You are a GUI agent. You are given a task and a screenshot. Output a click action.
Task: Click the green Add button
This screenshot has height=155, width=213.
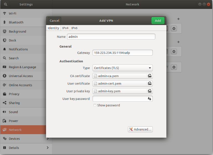tap(158, 21)
